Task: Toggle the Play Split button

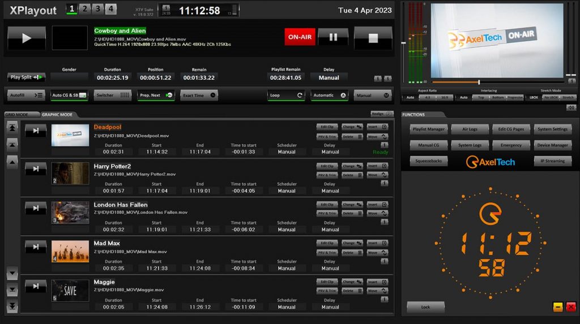Action: [26, 77]
